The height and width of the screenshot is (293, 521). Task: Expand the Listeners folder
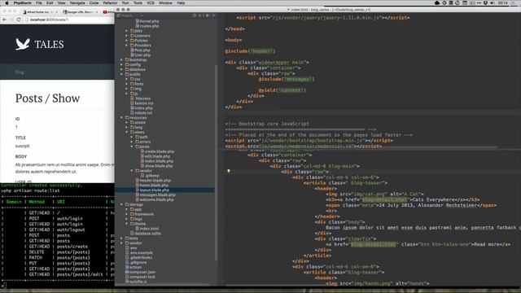[127, 36]
